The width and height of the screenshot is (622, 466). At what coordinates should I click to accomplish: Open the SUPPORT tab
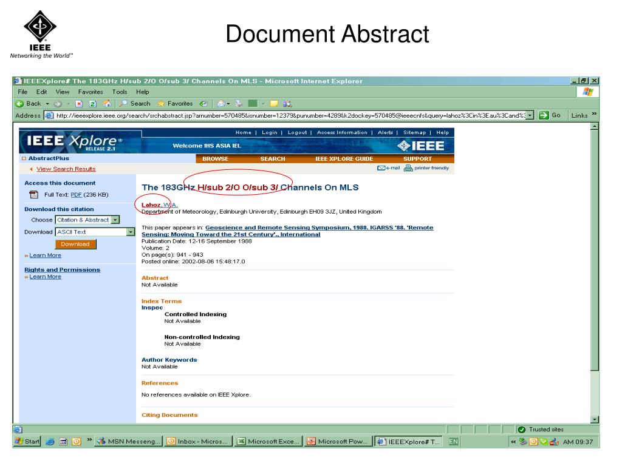417,159
